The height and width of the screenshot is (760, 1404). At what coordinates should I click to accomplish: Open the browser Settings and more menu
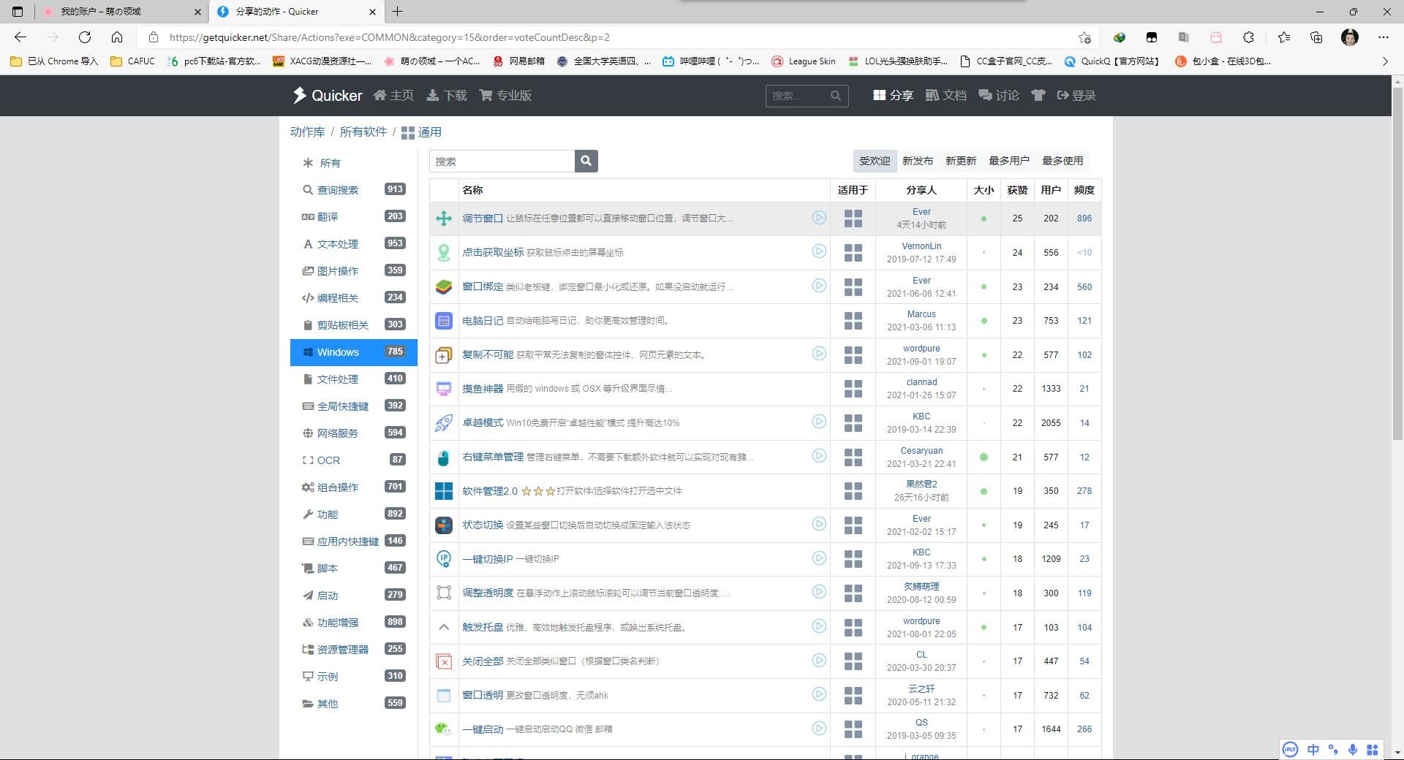click(x=1383, y=37)
